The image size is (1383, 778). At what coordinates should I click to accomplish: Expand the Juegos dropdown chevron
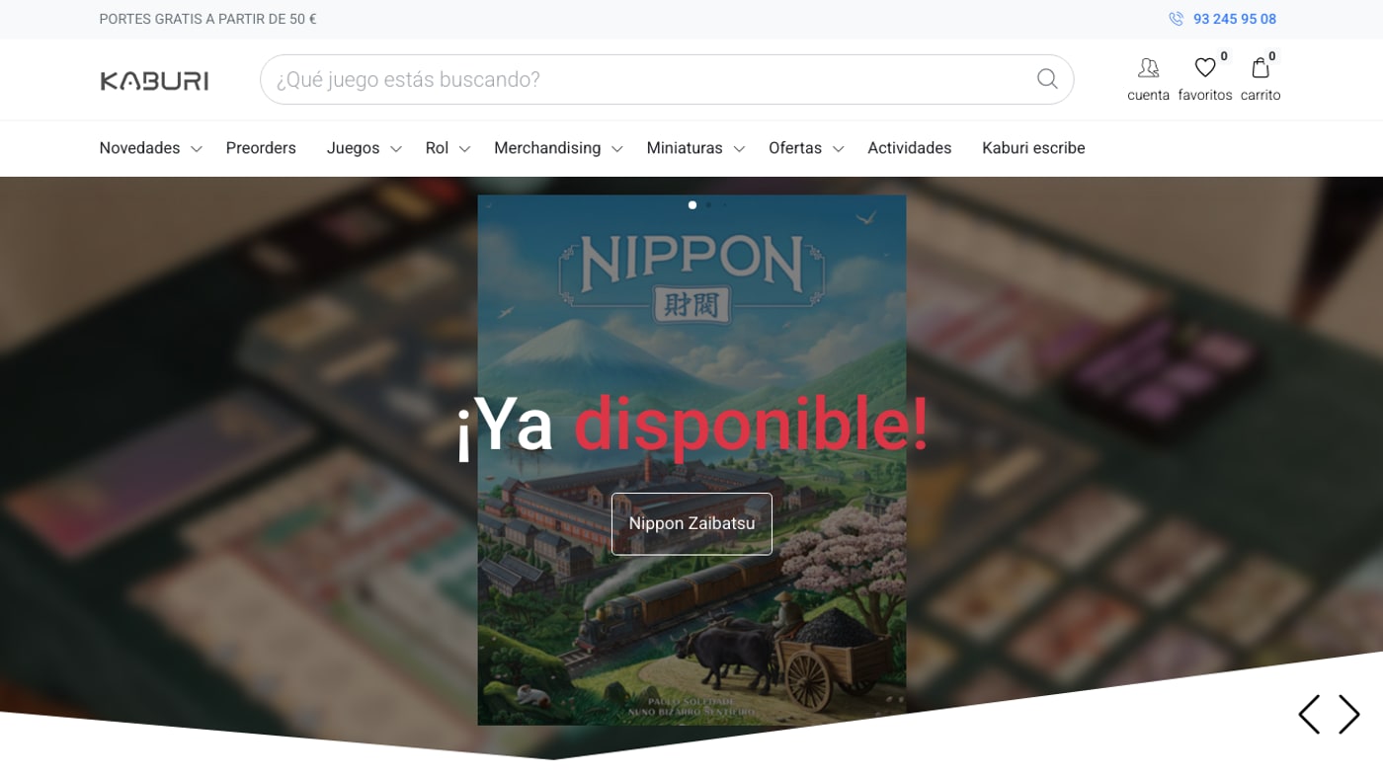(395, 149)
